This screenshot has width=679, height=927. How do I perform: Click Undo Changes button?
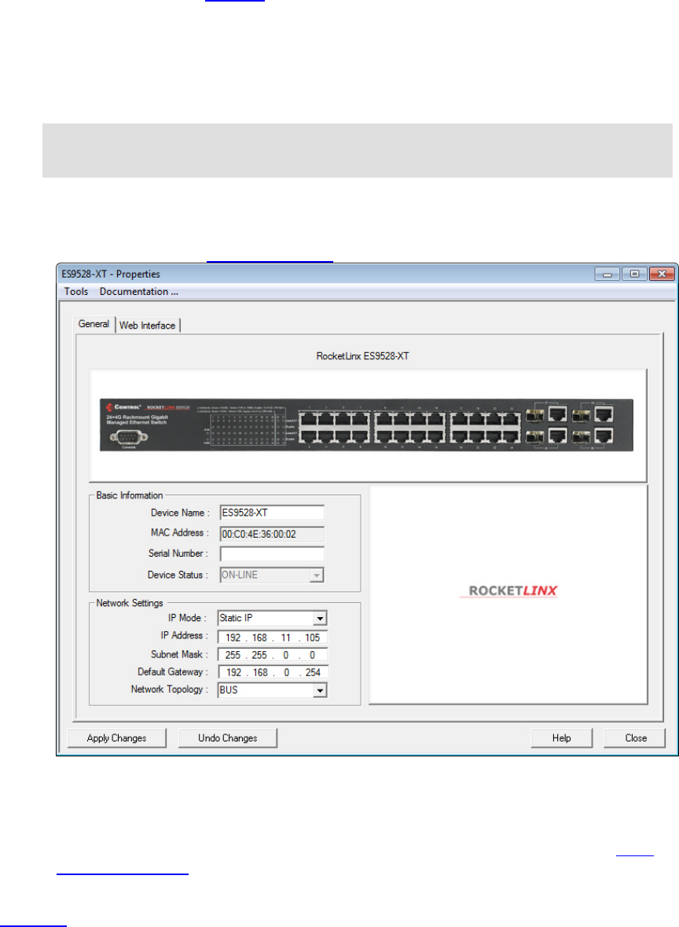click(228, 738)
